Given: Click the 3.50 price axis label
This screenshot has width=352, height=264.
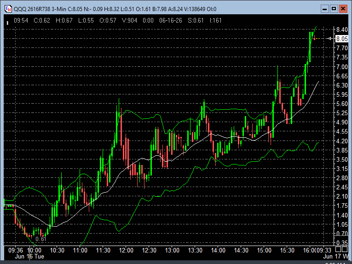Looking at the screenshot, I should (x=342, y=159).
